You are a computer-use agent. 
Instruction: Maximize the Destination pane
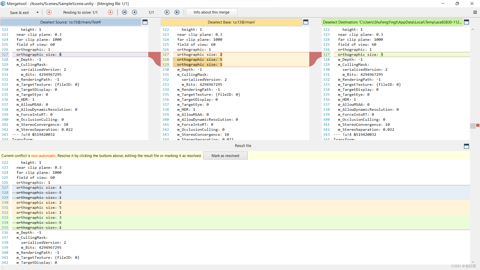click(466, 22)
